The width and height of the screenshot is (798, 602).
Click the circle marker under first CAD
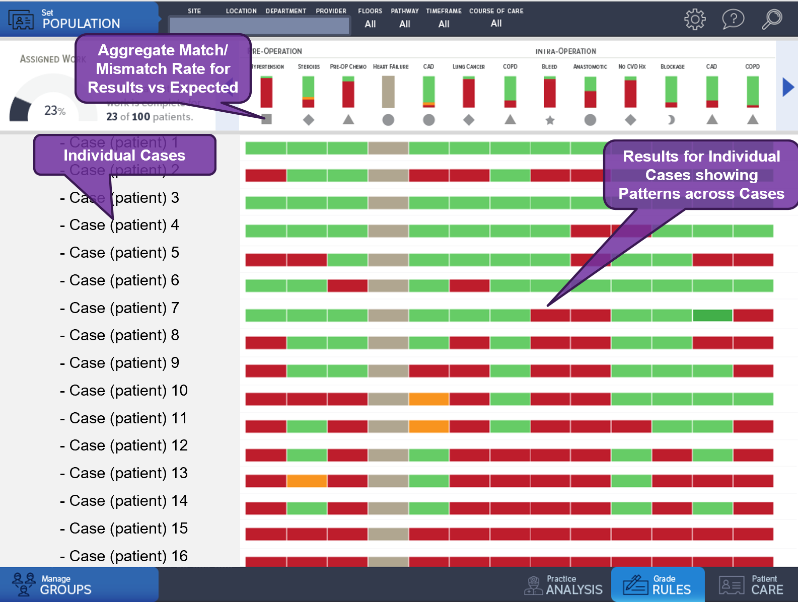429,120
